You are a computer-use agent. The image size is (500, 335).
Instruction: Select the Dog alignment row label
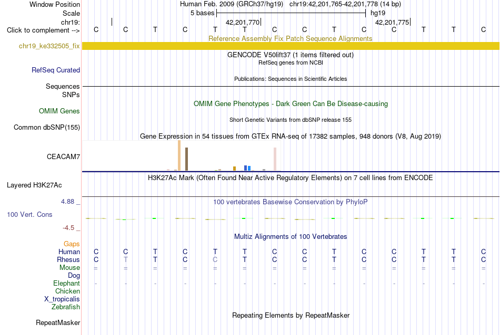coord(74,276)
